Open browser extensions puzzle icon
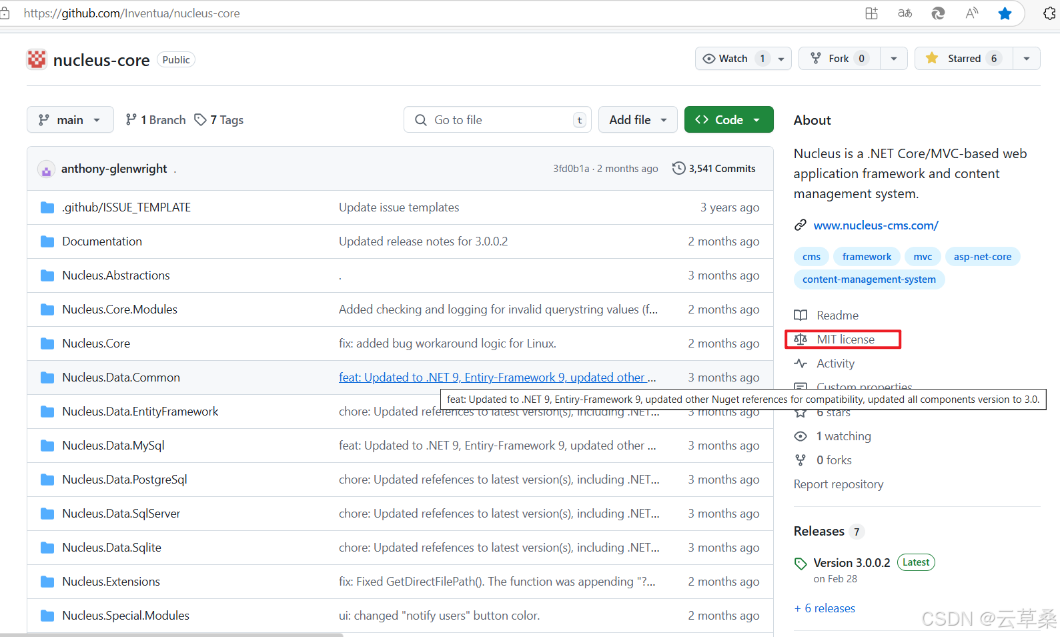1060x637 pixels. pos(1050,13)
